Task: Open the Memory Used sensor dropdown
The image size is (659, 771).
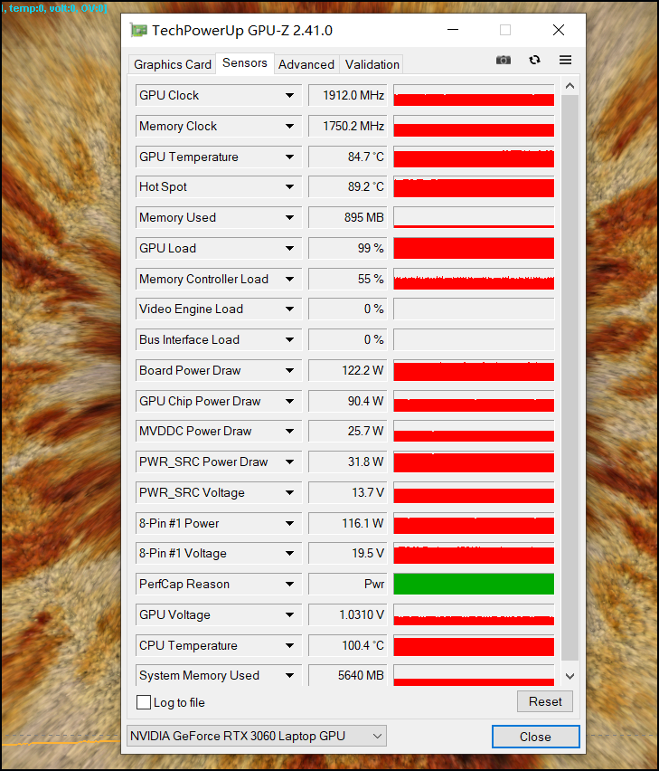Action: tap(289, 217)
